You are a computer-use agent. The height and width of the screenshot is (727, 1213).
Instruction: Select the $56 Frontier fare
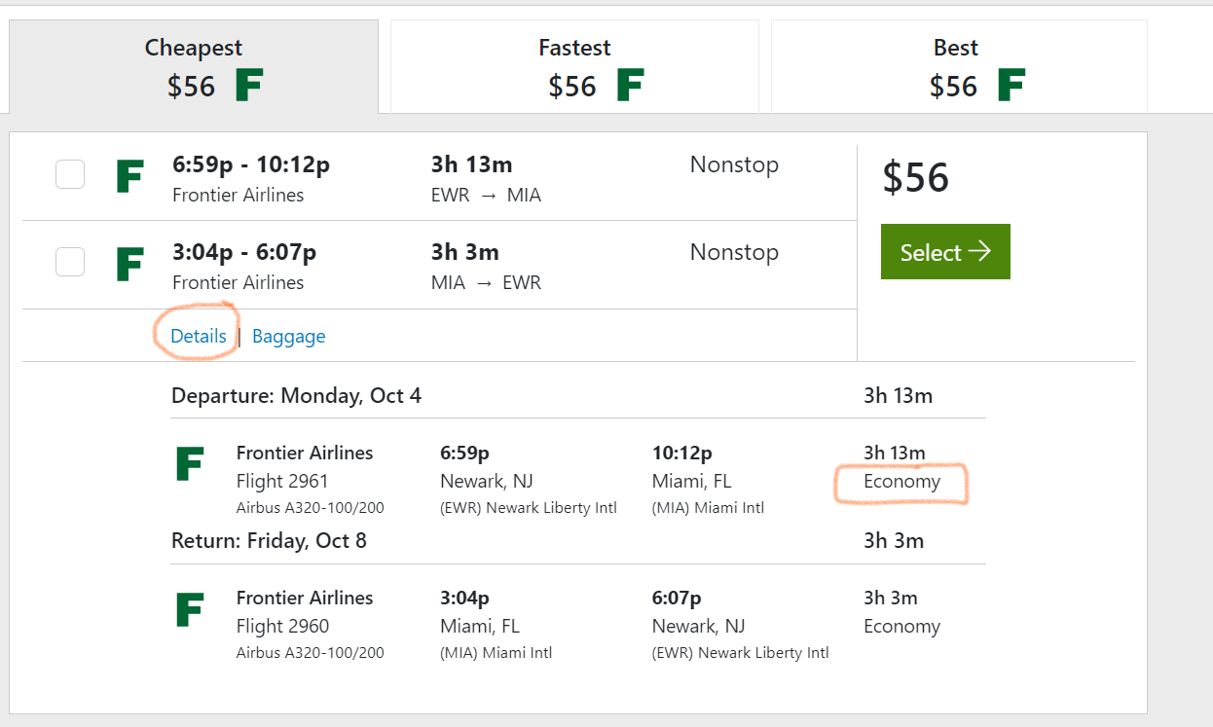pos(945,252)
